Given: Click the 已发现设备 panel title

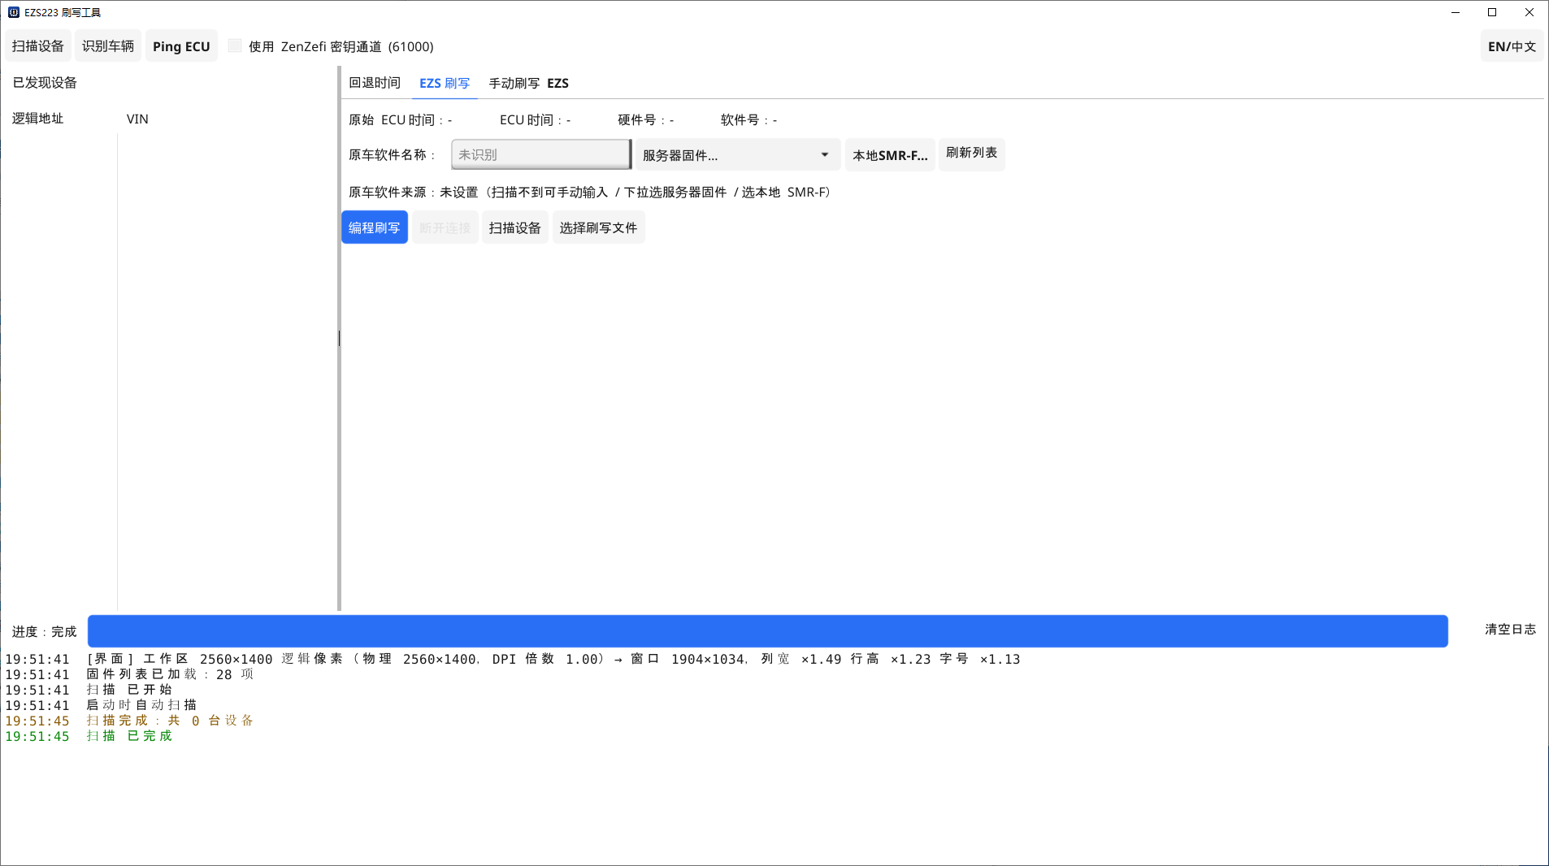Looking at the screenshot, I should 45,83.
